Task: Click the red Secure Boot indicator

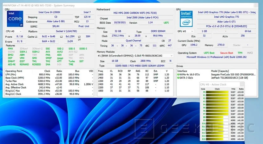Action: [227, 53]
